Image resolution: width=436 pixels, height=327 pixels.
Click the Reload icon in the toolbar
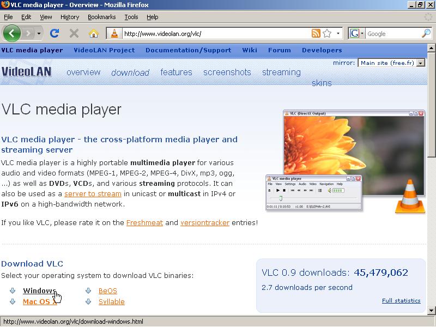[54, 33]
